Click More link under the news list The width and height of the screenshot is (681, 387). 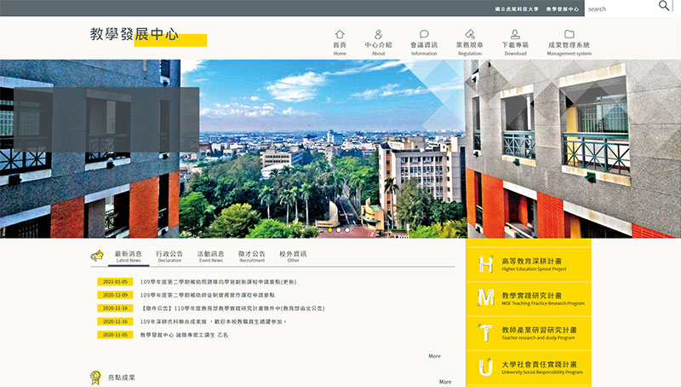[x=434, y=356]
